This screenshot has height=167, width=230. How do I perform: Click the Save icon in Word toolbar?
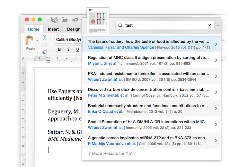(54, 20)
